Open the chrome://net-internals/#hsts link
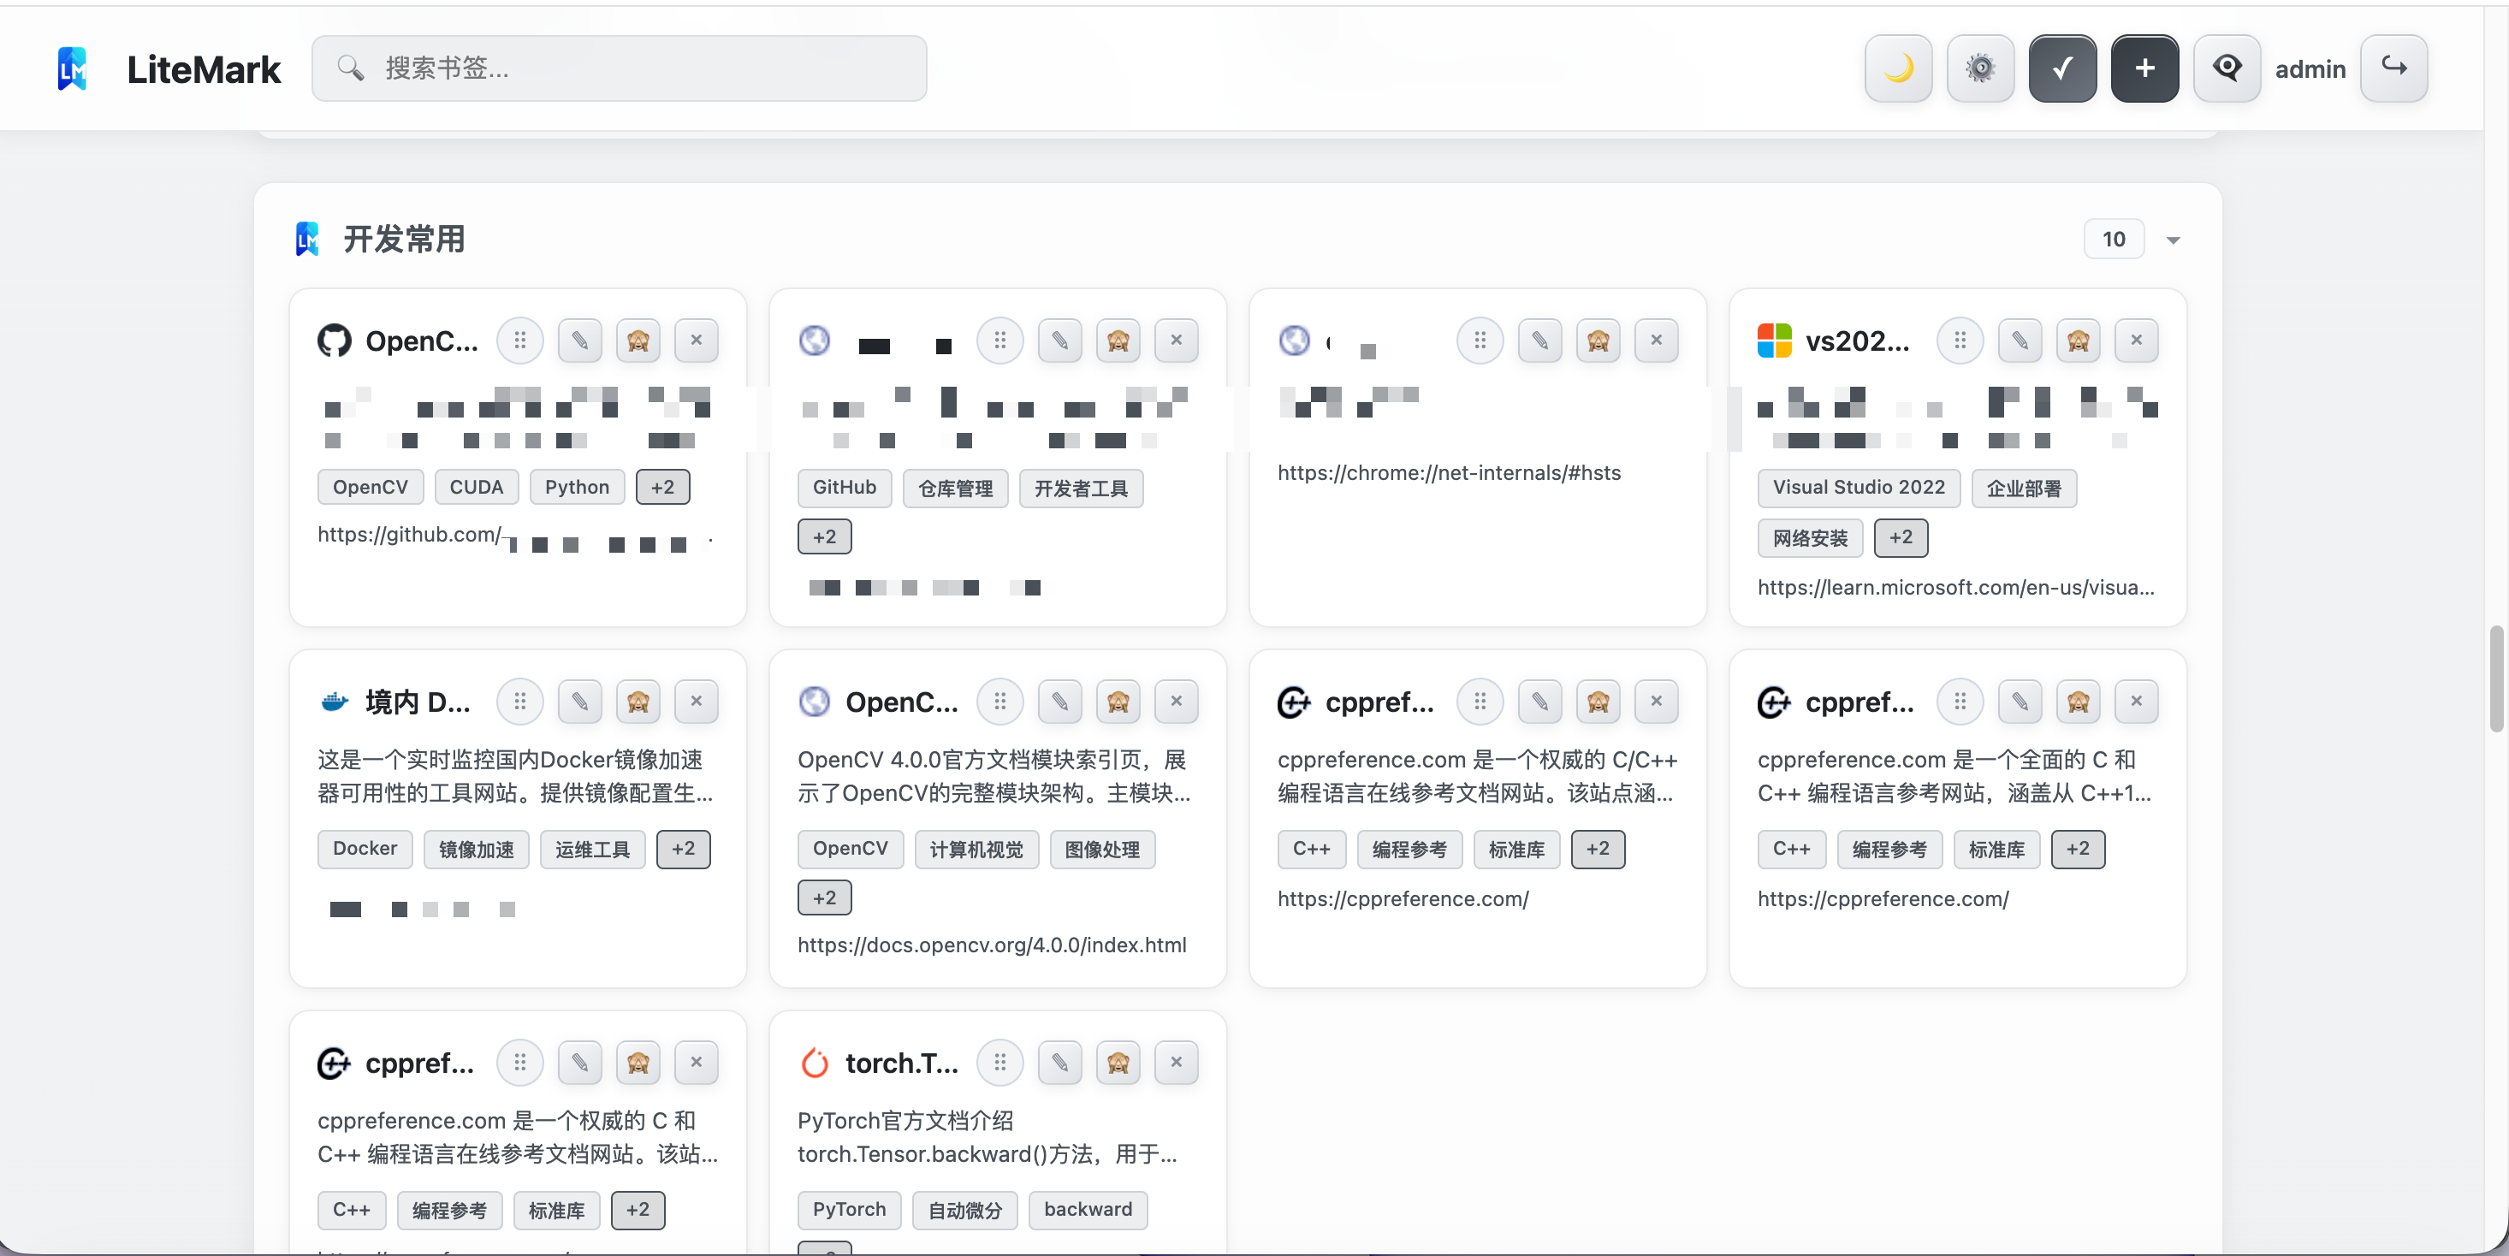The width and height of the screenshot is (2509, 1256). (1450, 473)
